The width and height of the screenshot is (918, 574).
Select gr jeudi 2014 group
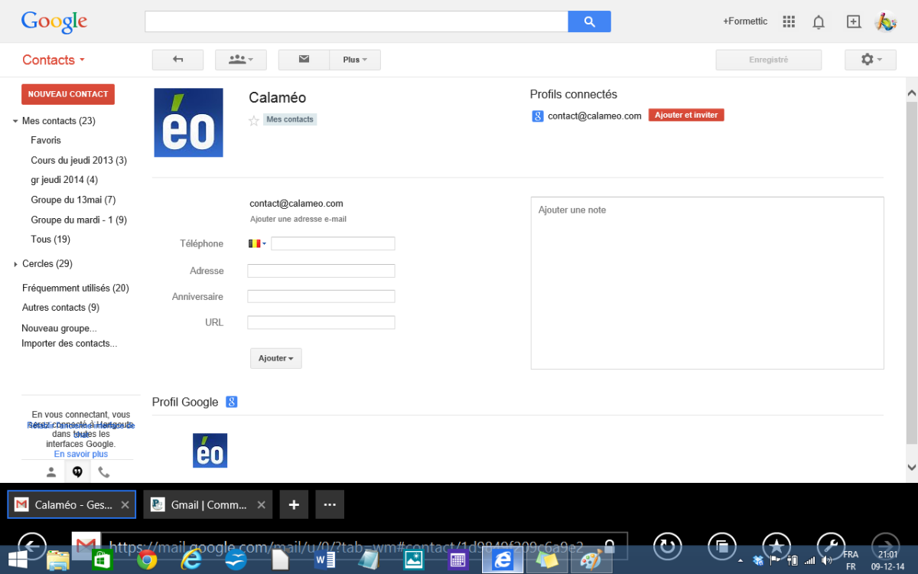(x=64, y=180)
